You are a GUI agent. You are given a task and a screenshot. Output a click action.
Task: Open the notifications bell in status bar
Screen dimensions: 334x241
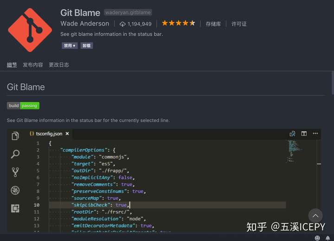328,238
